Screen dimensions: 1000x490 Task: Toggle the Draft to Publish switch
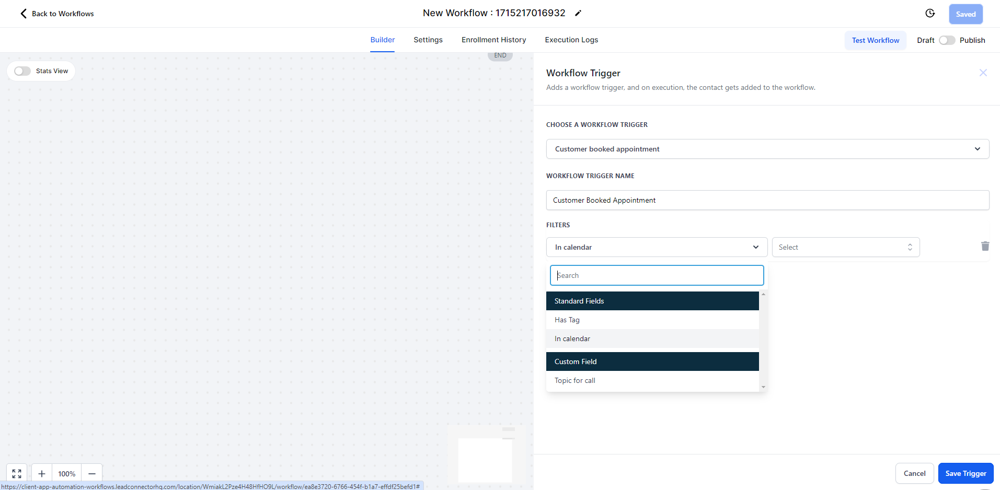[x=947, y=40]
